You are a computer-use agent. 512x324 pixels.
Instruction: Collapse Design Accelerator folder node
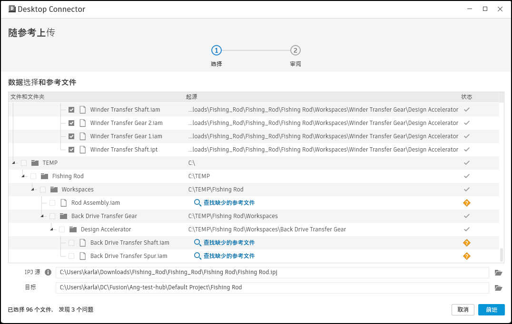(x=52, y=230)
